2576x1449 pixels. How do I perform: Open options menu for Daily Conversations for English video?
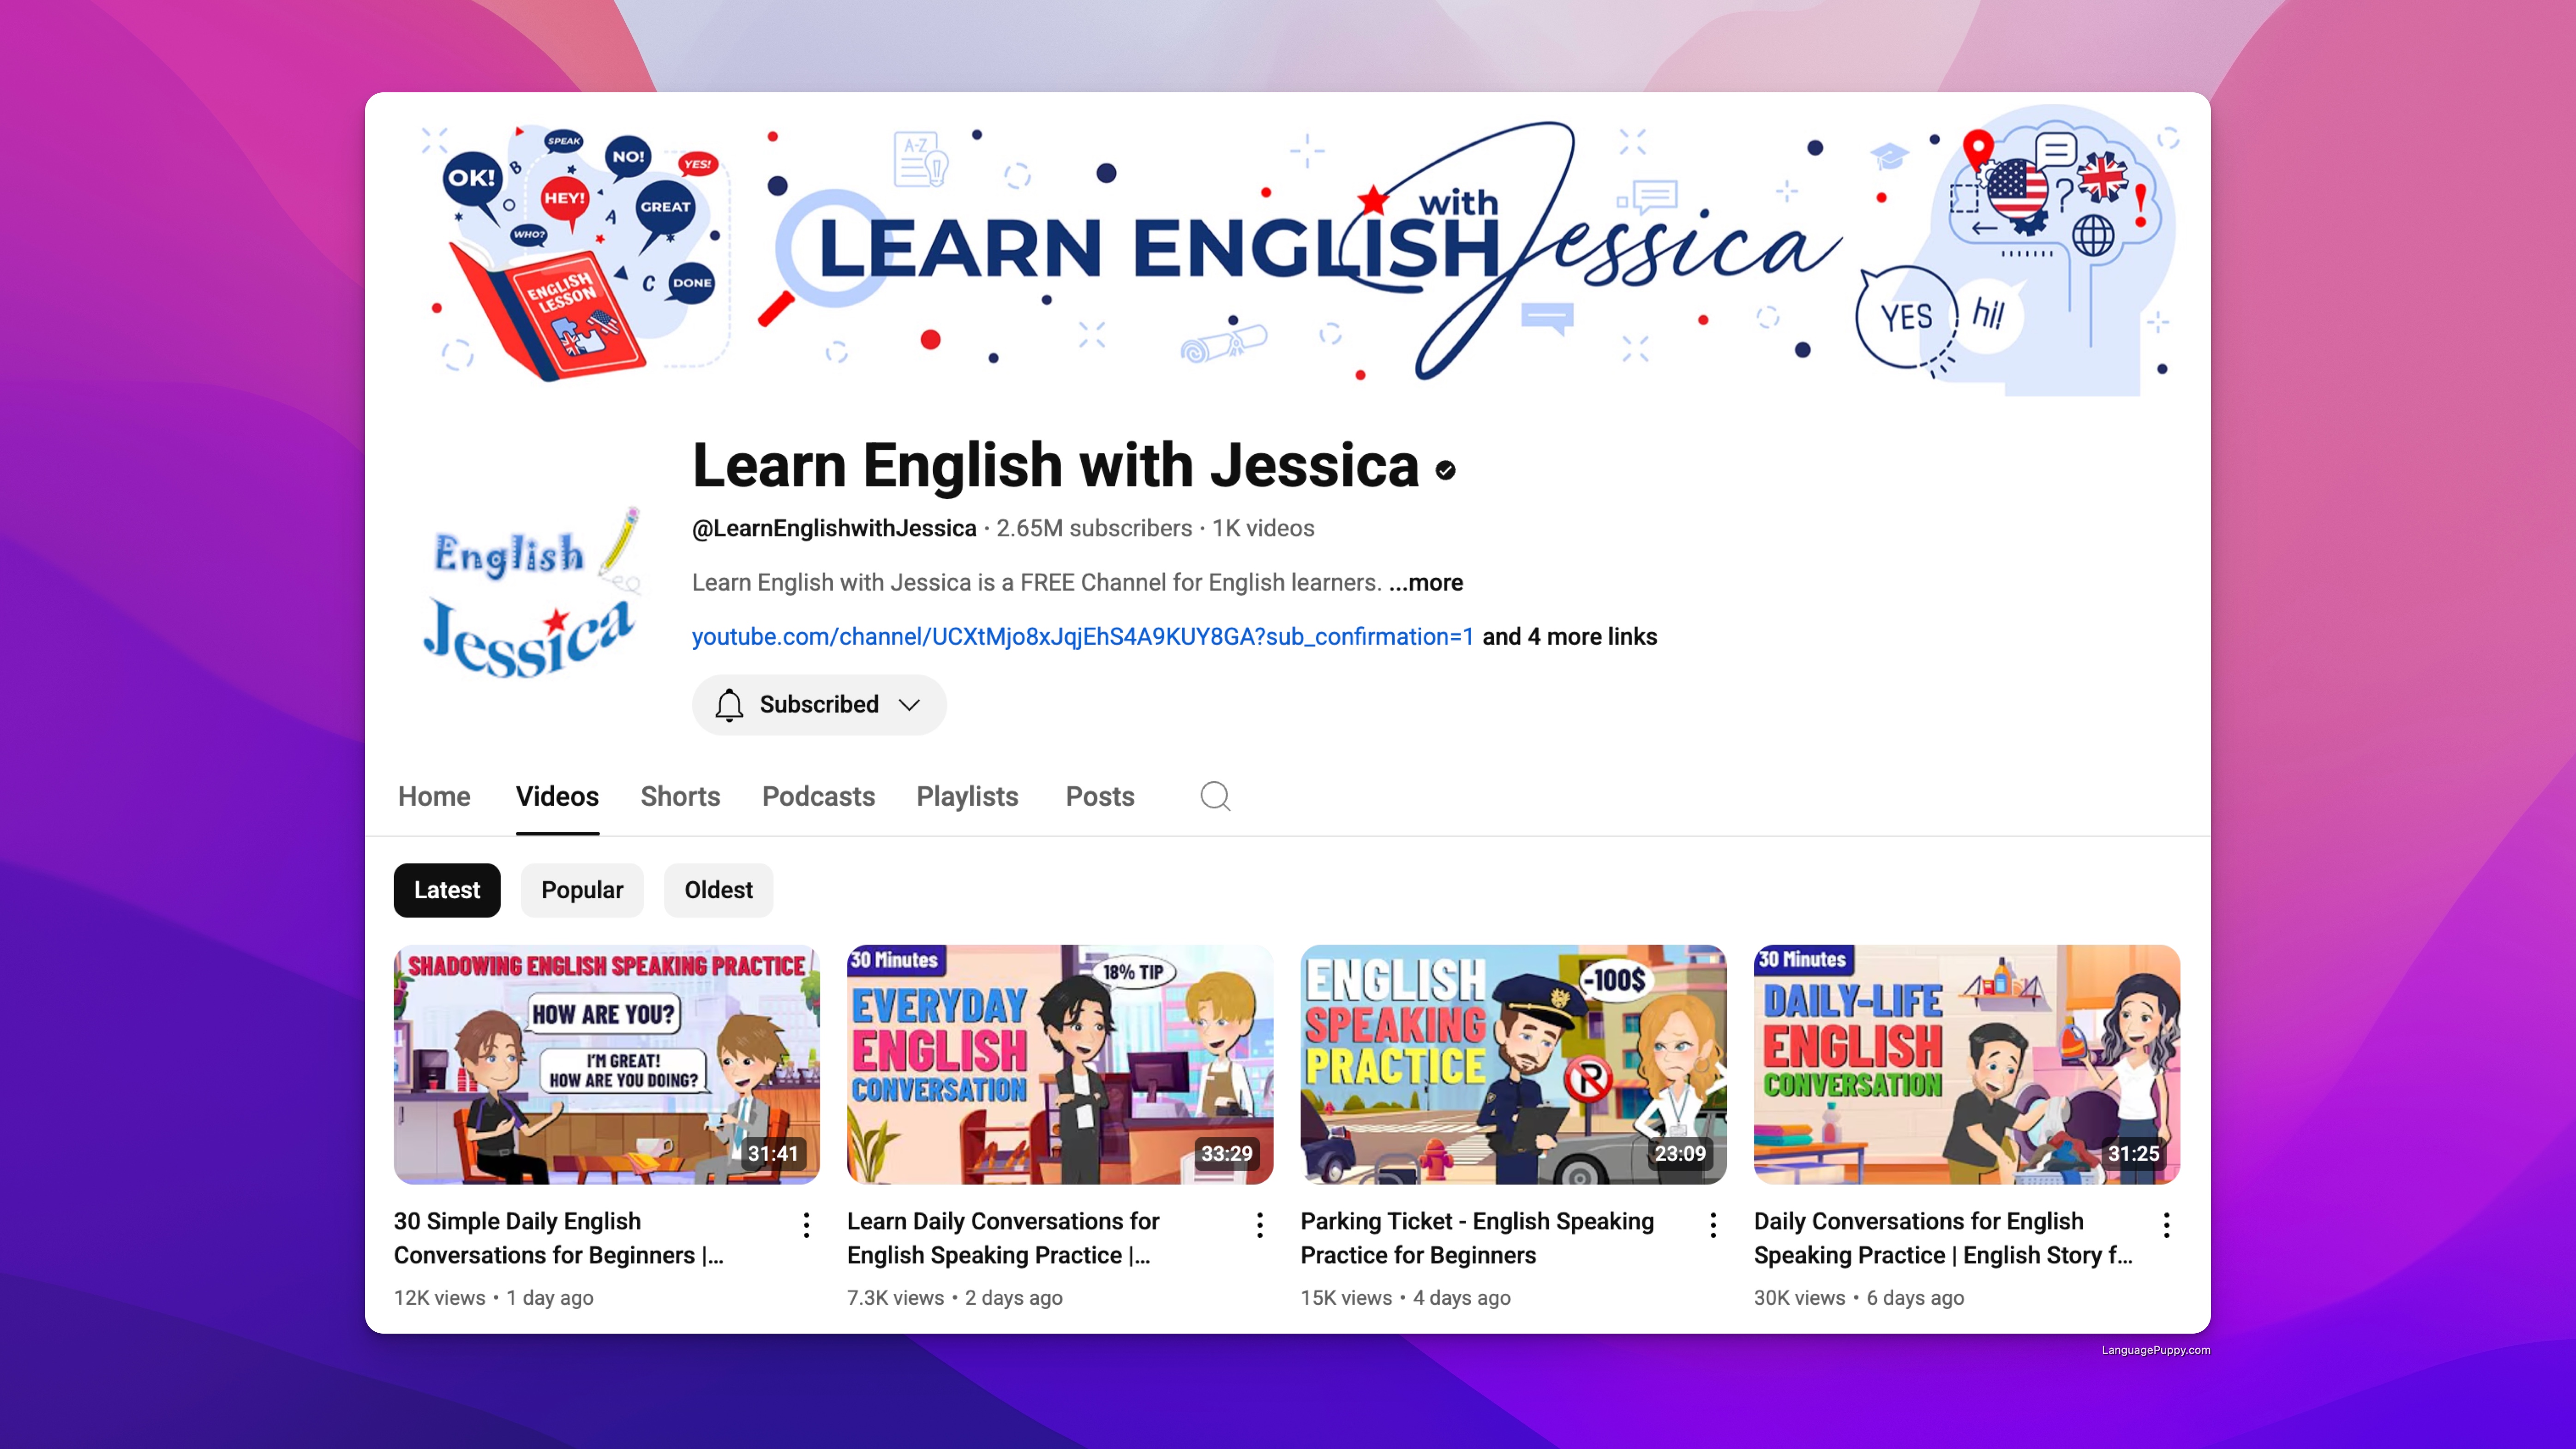click(x=2167, y=1225)
